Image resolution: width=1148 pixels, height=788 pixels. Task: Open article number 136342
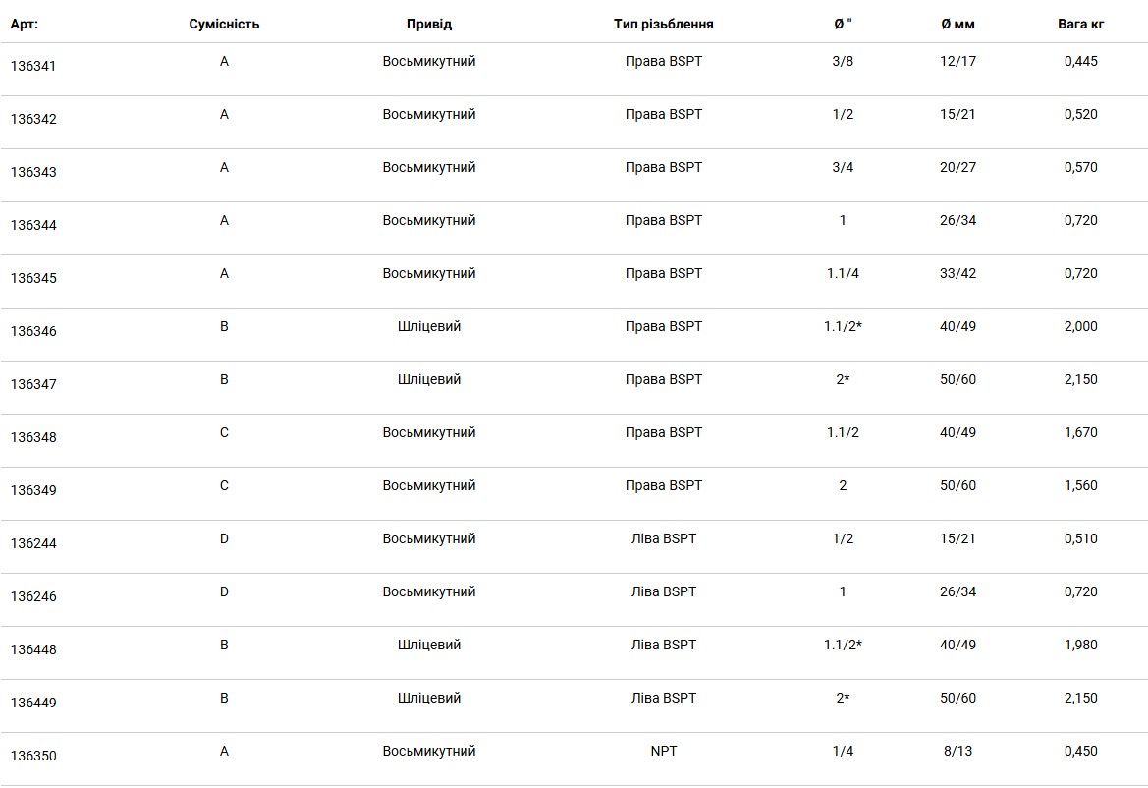(x=33, y=119)
